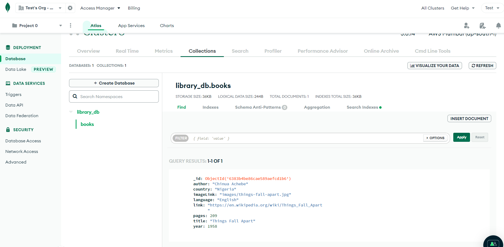Image resolution: width=504 pixels, height=247 pixels.
Task: Open project options three-dot menu
Action: coord(70,25)
